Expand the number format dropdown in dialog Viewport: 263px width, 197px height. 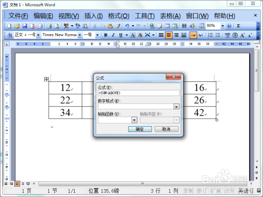coord(176,106)
